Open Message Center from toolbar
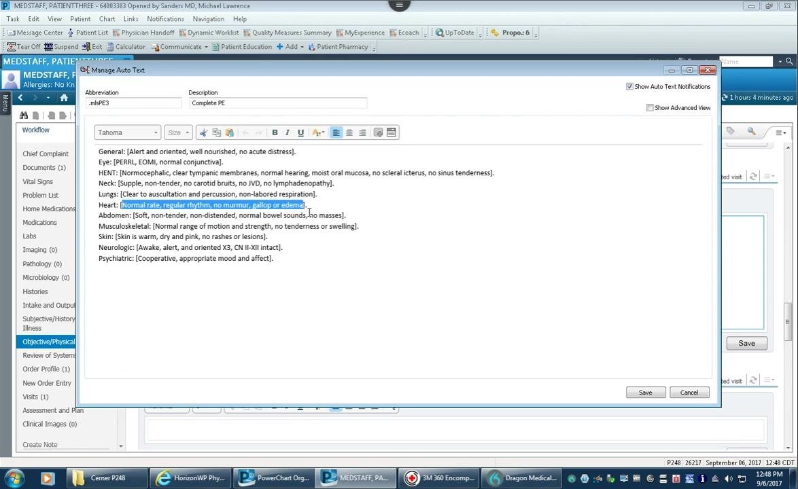This screenshot has width=798, height=489. 35,33
